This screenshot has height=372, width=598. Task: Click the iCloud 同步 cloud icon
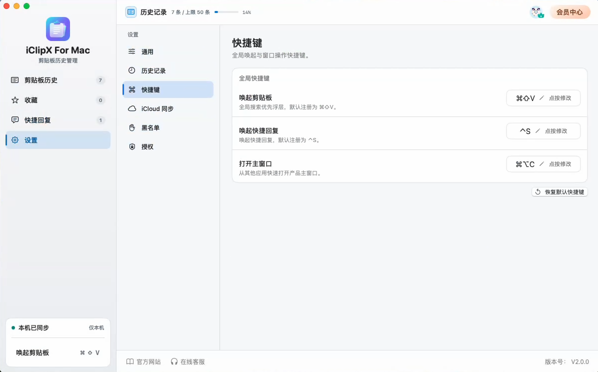click(132, 108)
